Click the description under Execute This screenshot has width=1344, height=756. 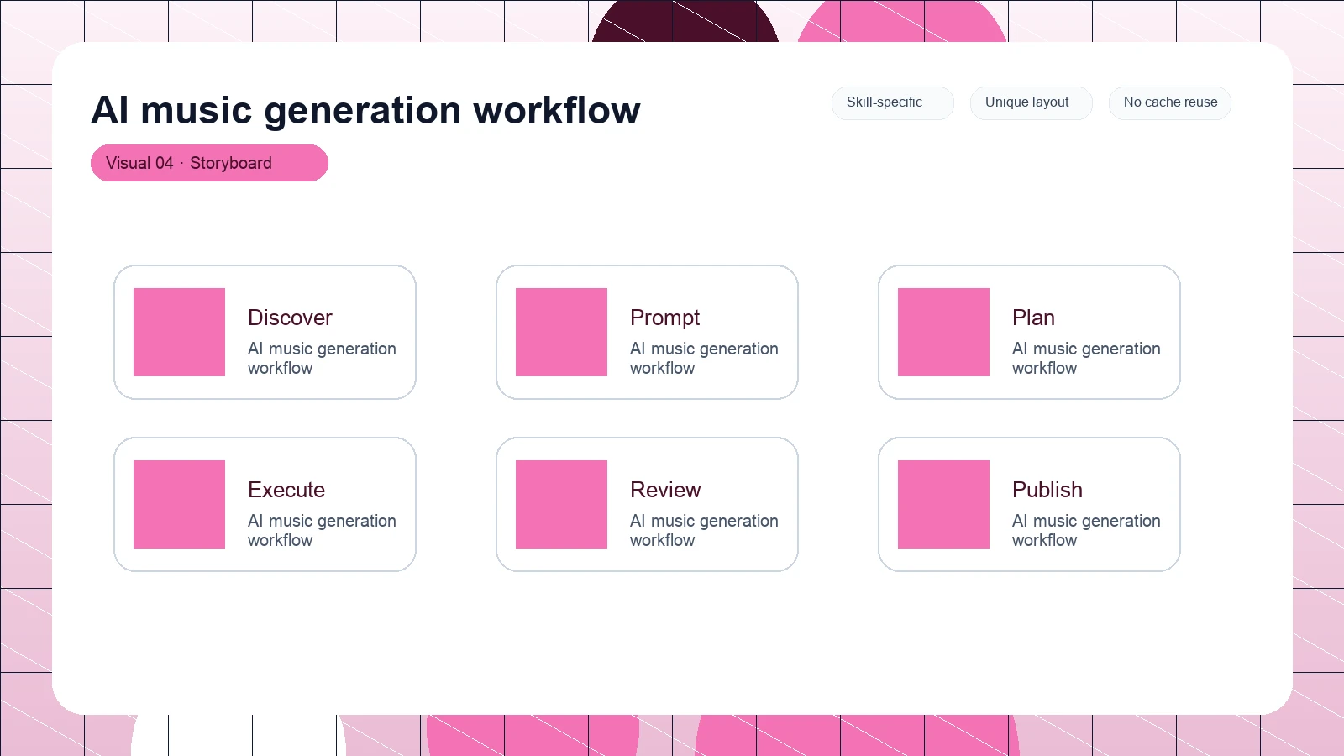[322, 530]
